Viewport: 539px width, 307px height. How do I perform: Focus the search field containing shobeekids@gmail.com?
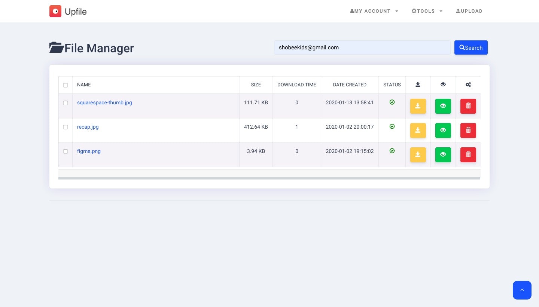pyautogui.click(x=362, y=47)
